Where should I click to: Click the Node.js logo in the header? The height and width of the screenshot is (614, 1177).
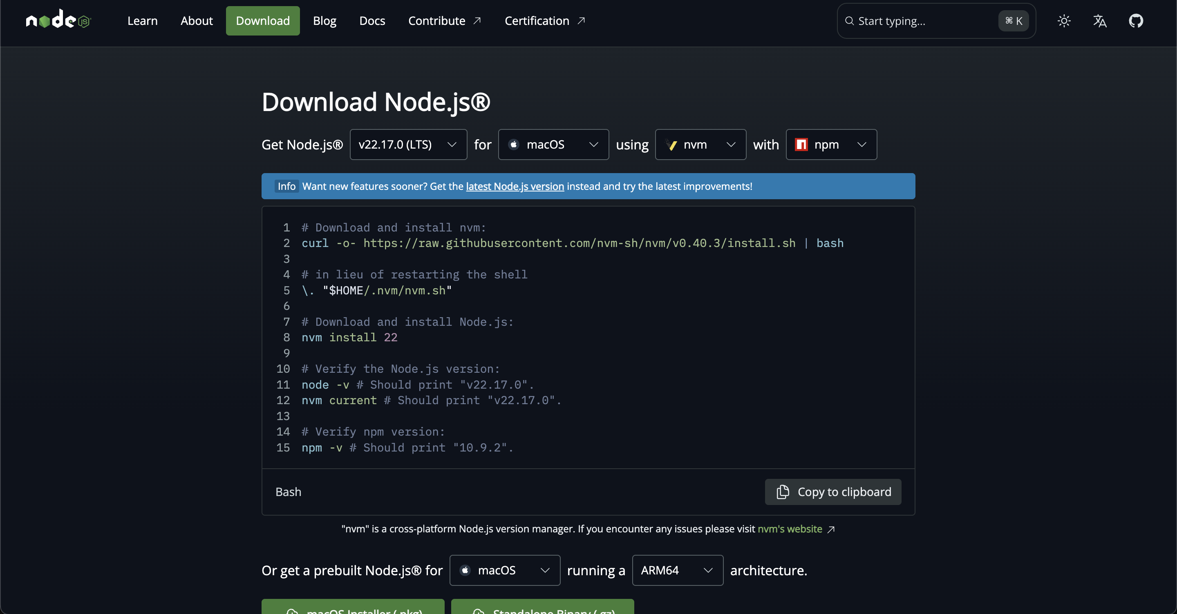pyautogui.click(x=58, y=20)
